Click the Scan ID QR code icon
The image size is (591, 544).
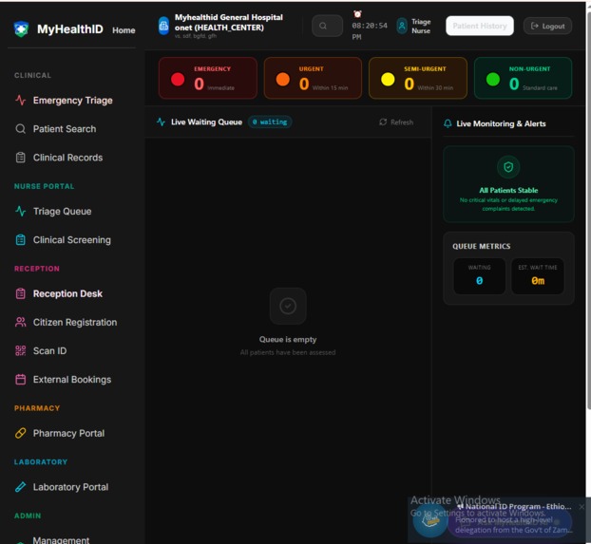point(21,350)
